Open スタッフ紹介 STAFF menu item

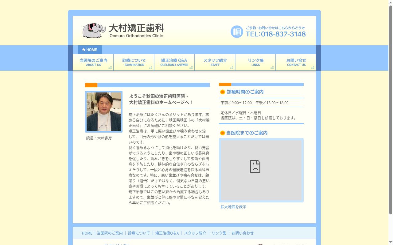tap(215, 62)
